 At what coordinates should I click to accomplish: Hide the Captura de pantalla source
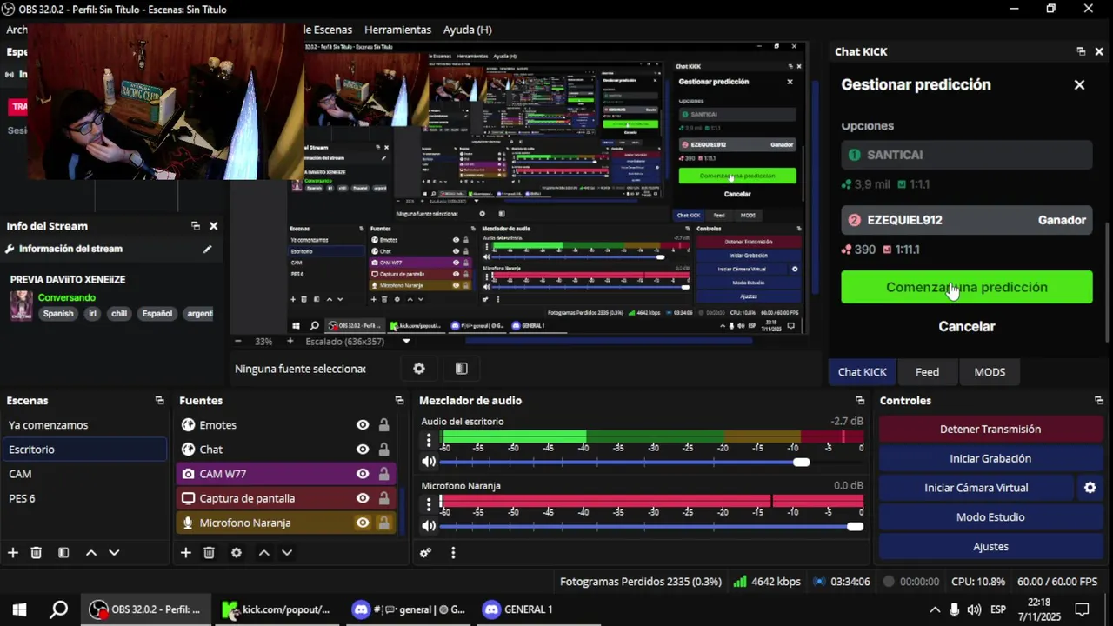[x=363, y=498]
